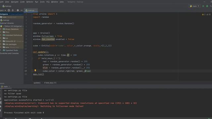The height and width of the screenshot is (119, 212).
Task: Click the trash clear-all icon in Run panel
Action: point(1,110)
